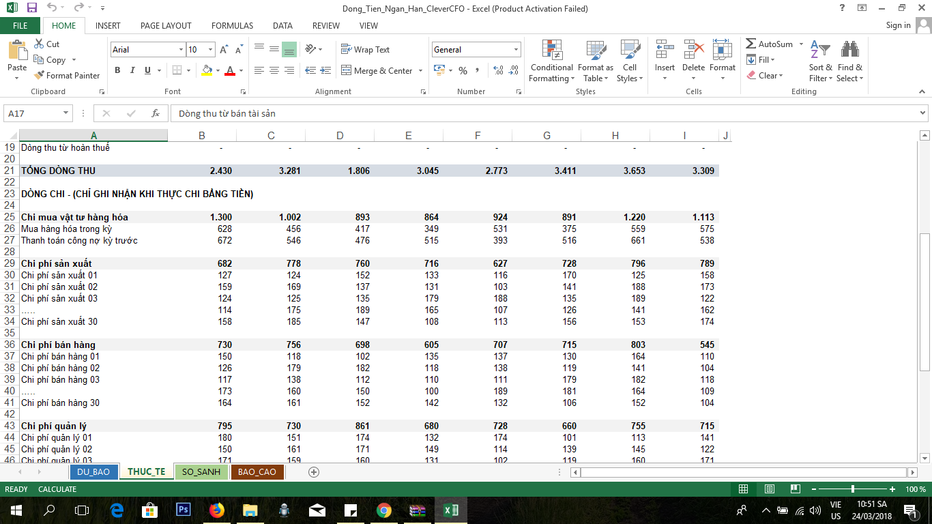Open the Arial font name dropdown

click(x=181, y=50)
